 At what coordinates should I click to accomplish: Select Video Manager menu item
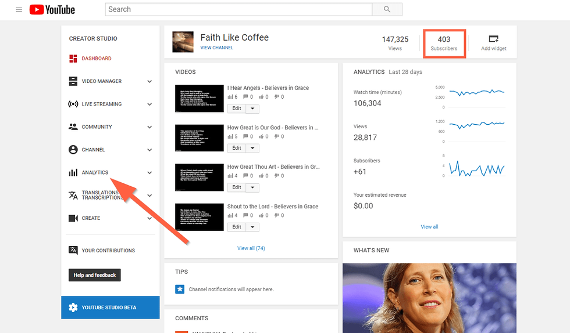coord(101,81)
